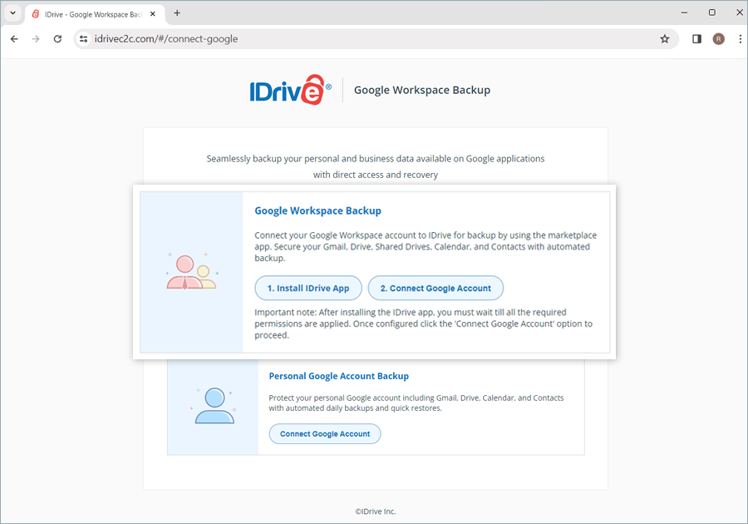Expand the tab search dropdown arrow
This screenshot has width=748, height=524.
pos(12,13)
